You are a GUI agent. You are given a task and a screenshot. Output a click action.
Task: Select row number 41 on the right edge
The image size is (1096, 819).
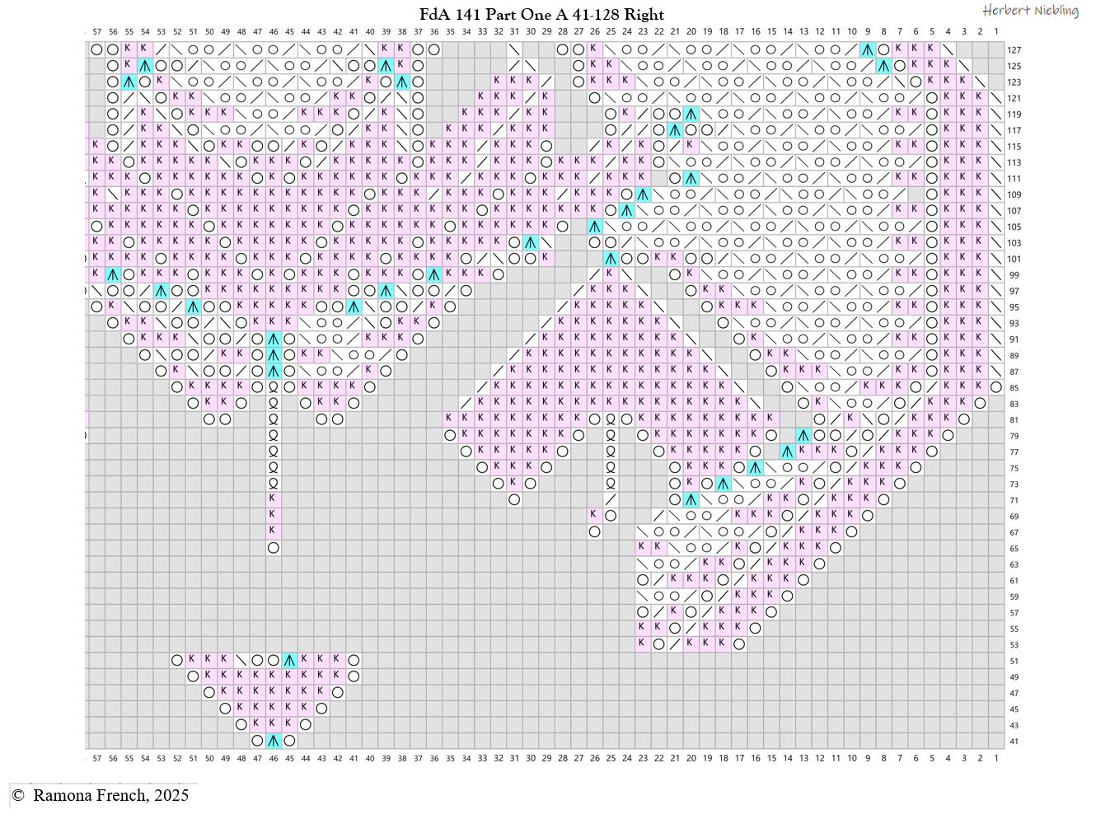pyautogui.click(x=1014, y=741)
